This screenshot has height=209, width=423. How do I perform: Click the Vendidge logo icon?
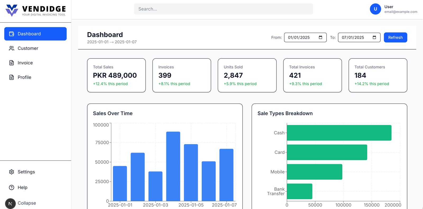tap(12, 10)
